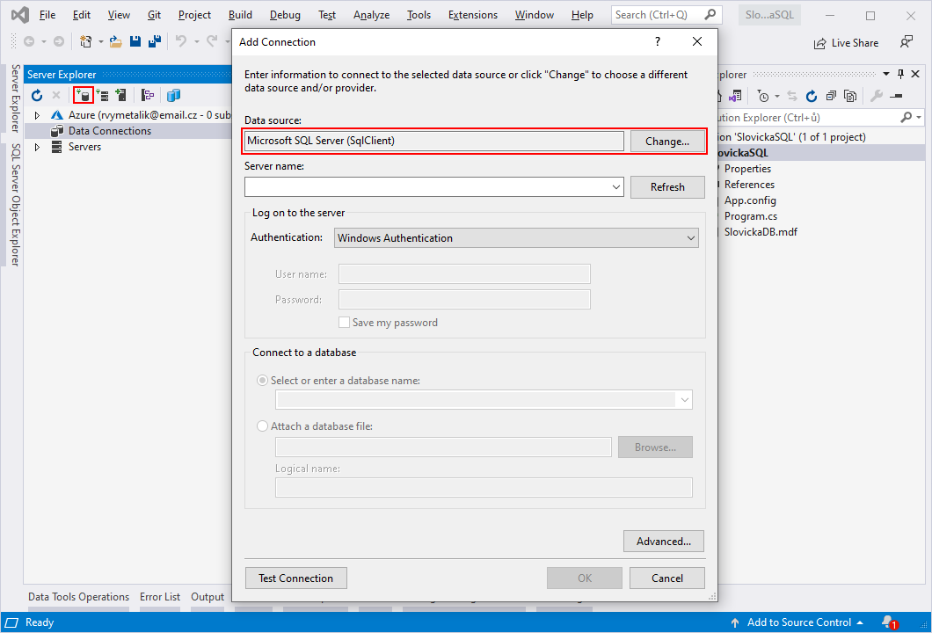Click the Advanced... button
This screenshot has width=932, height=633.
663,542
